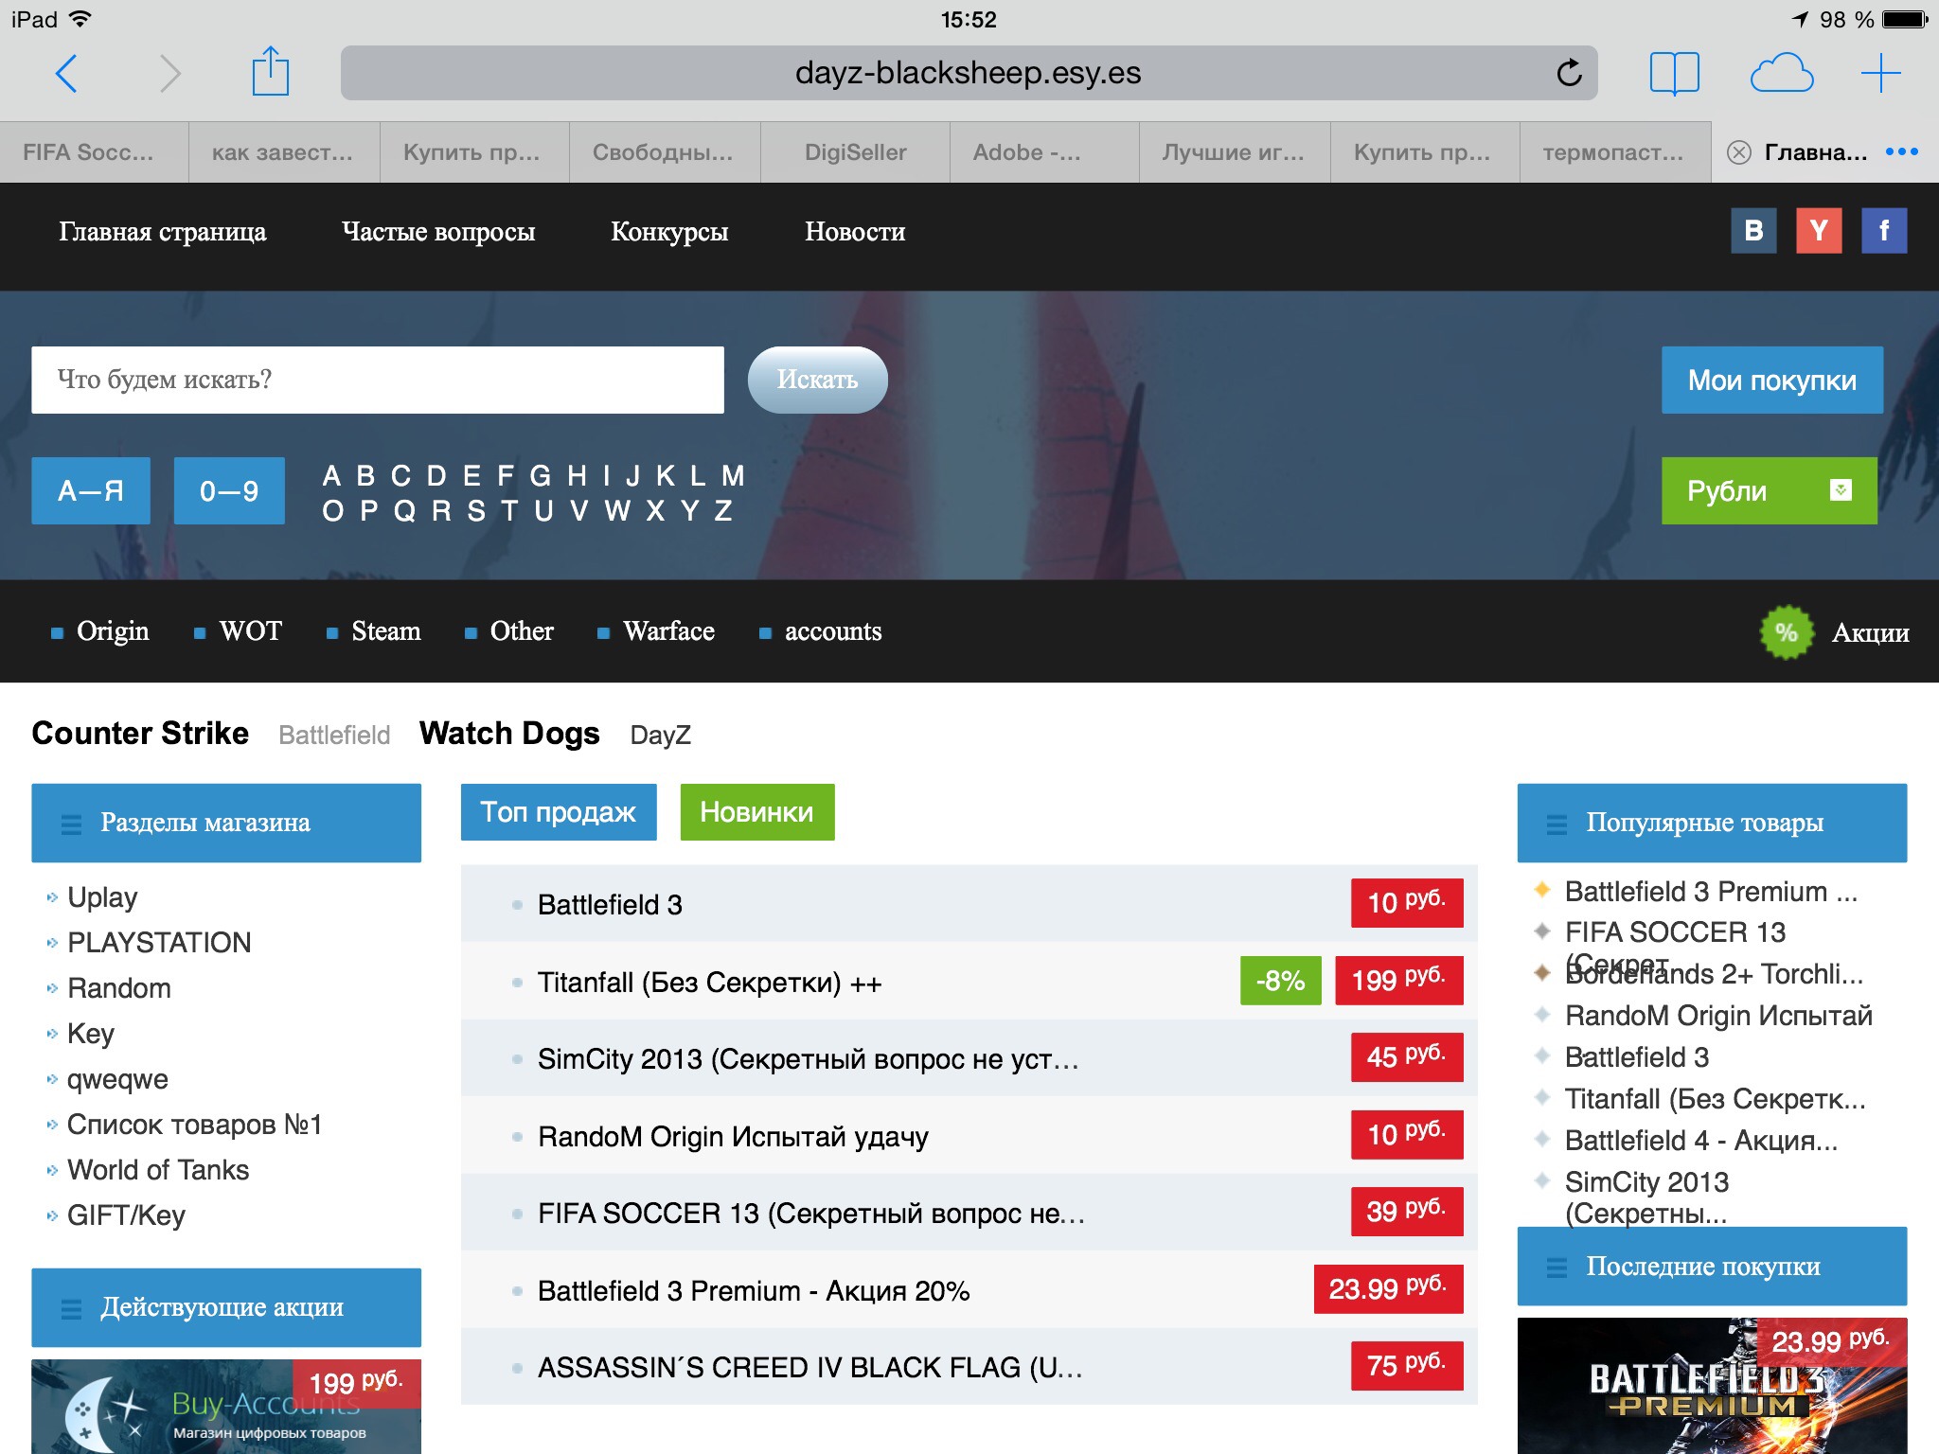Click the Watch Dogs tag link
Image resolution: width=1939 pixels, height=1454 pixels.
(509, 734)
